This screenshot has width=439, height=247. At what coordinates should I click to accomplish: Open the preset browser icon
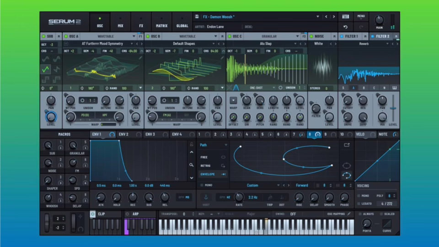pyautogui.click(x=346, y=16)
